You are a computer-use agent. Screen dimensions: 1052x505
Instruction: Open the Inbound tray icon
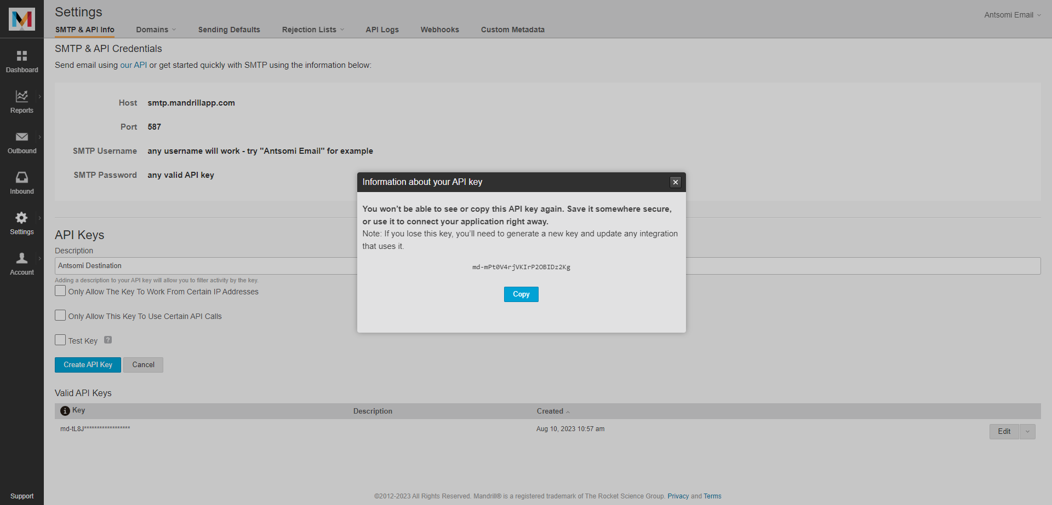coord(22,177)
